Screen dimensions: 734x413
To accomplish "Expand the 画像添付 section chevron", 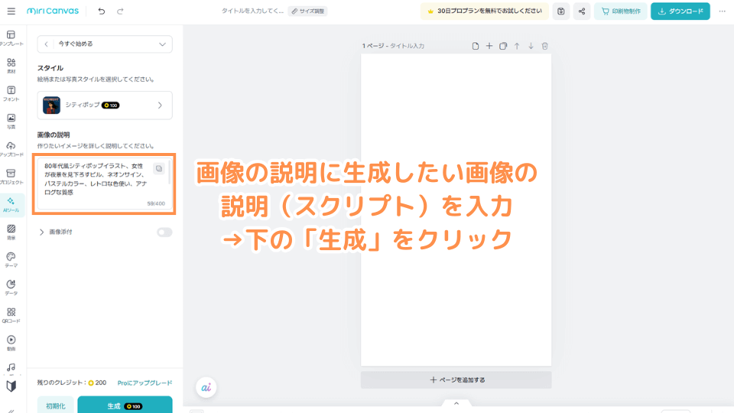I will coord(42,232).
